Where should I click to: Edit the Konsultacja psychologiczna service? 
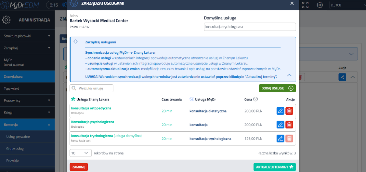[x=280, y=125]
